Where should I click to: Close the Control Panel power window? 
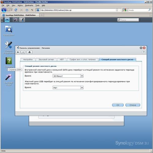(144, 48)
